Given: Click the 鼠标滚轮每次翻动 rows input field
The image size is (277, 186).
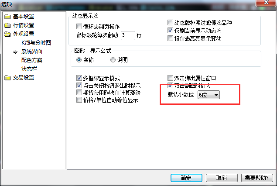Looking at the screenshot, I should 128,35.
